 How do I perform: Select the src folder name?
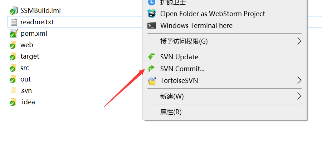click(x=25, y=68)
